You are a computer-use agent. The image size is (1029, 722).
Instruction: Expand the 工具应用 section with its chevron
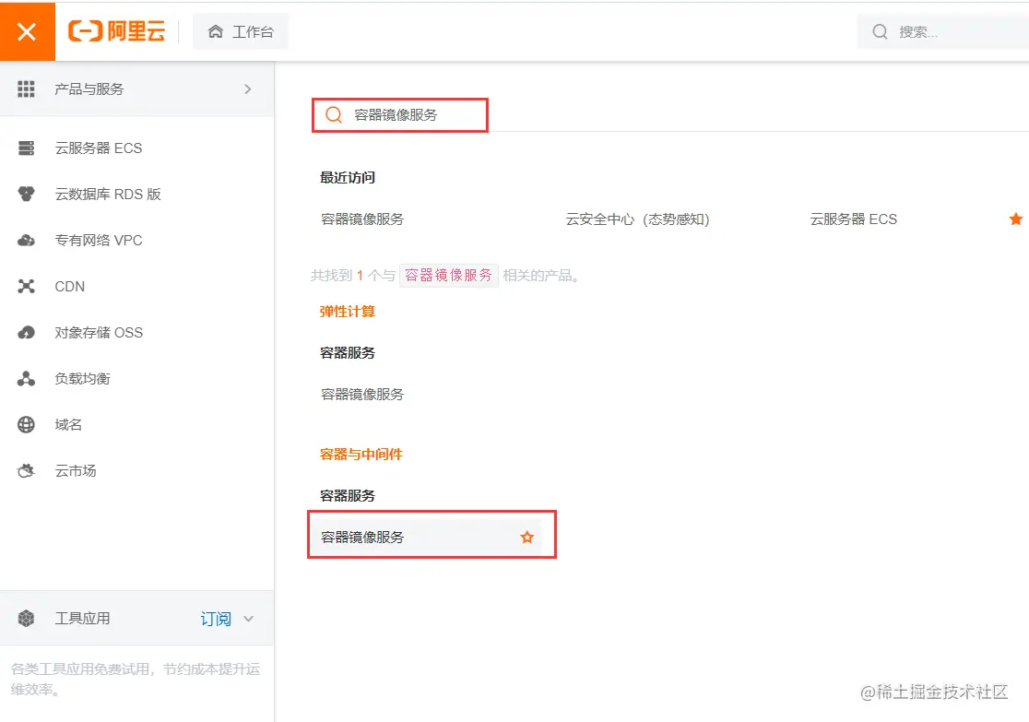coord(249,619)
